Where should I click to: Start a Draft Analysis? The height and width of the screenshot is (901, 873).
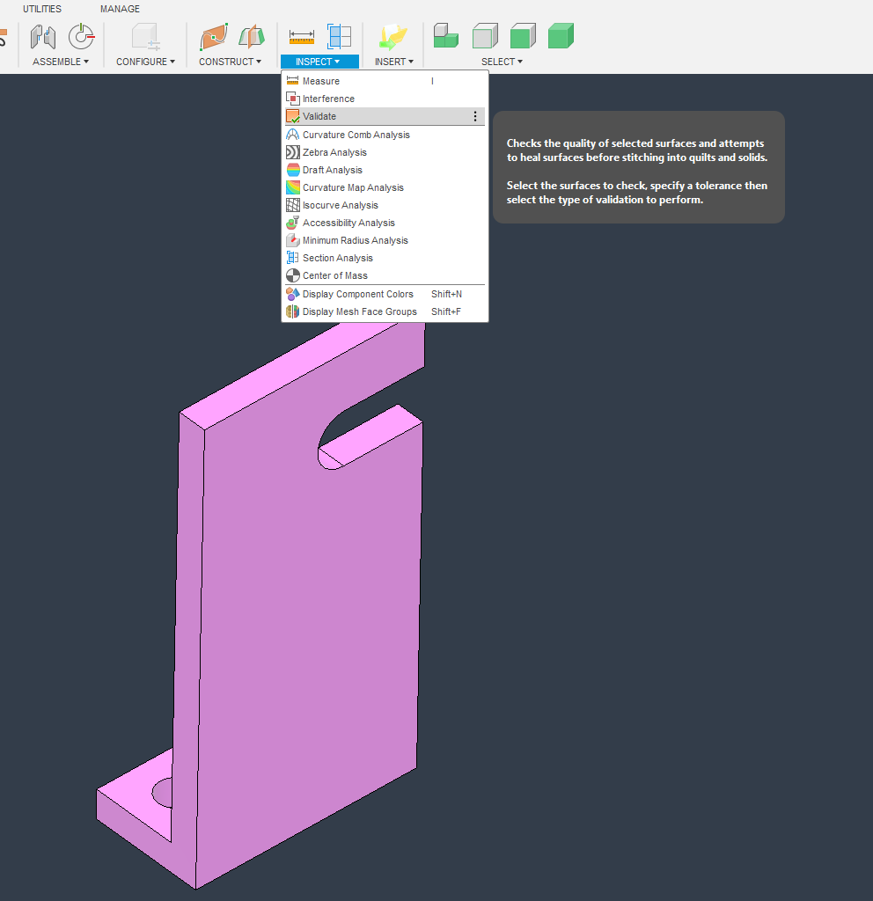tap(333, 170)
